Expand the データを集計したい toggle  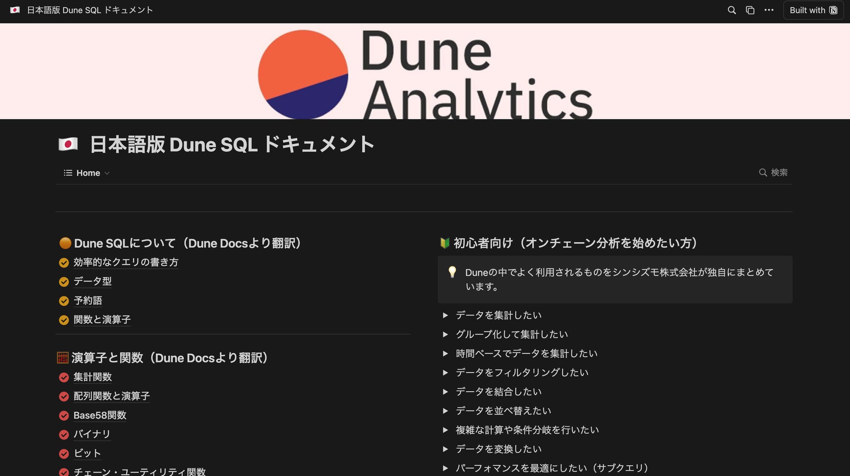(445, 315)
